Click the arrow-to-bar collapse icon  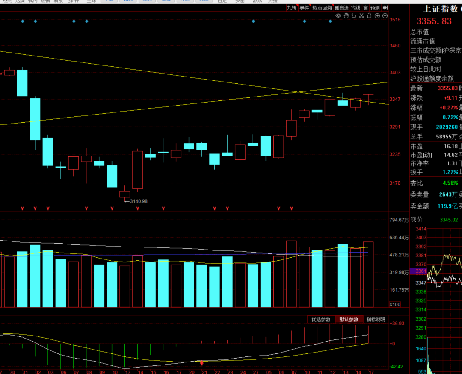(x=385, y=8)
